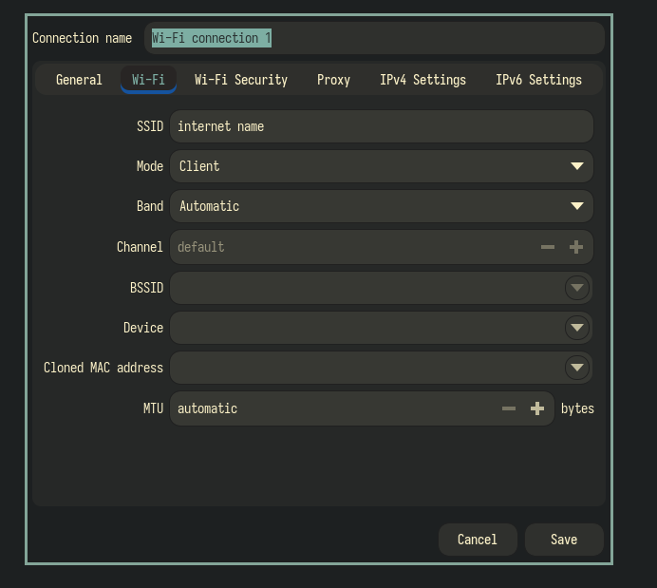Image resolution: width=657 pixels, height=588 pixels.
Task: Decrease the MTU value with minus
Action: [x=509, y=408]
